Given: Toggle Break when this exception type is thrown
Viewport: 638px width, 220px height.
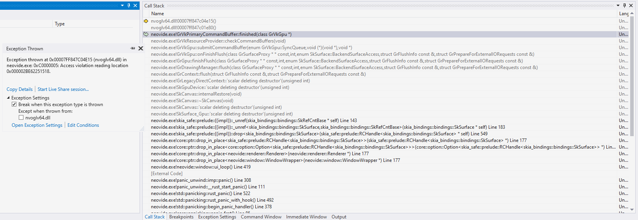Looking at the screenshot, I should pos(14,105).
